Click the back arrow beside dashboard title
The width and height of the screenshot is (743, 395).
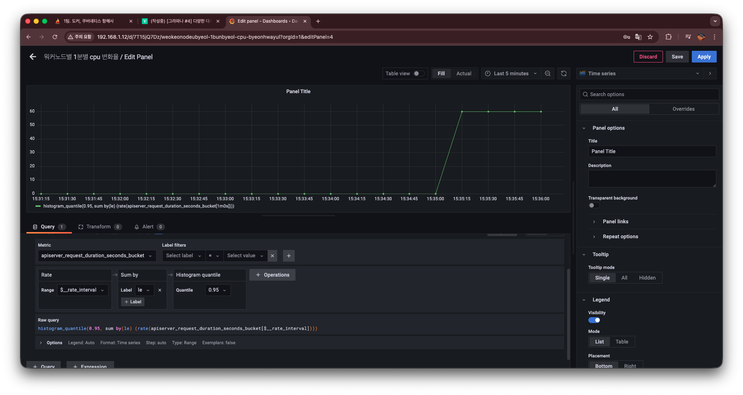[x=33, y=57]
